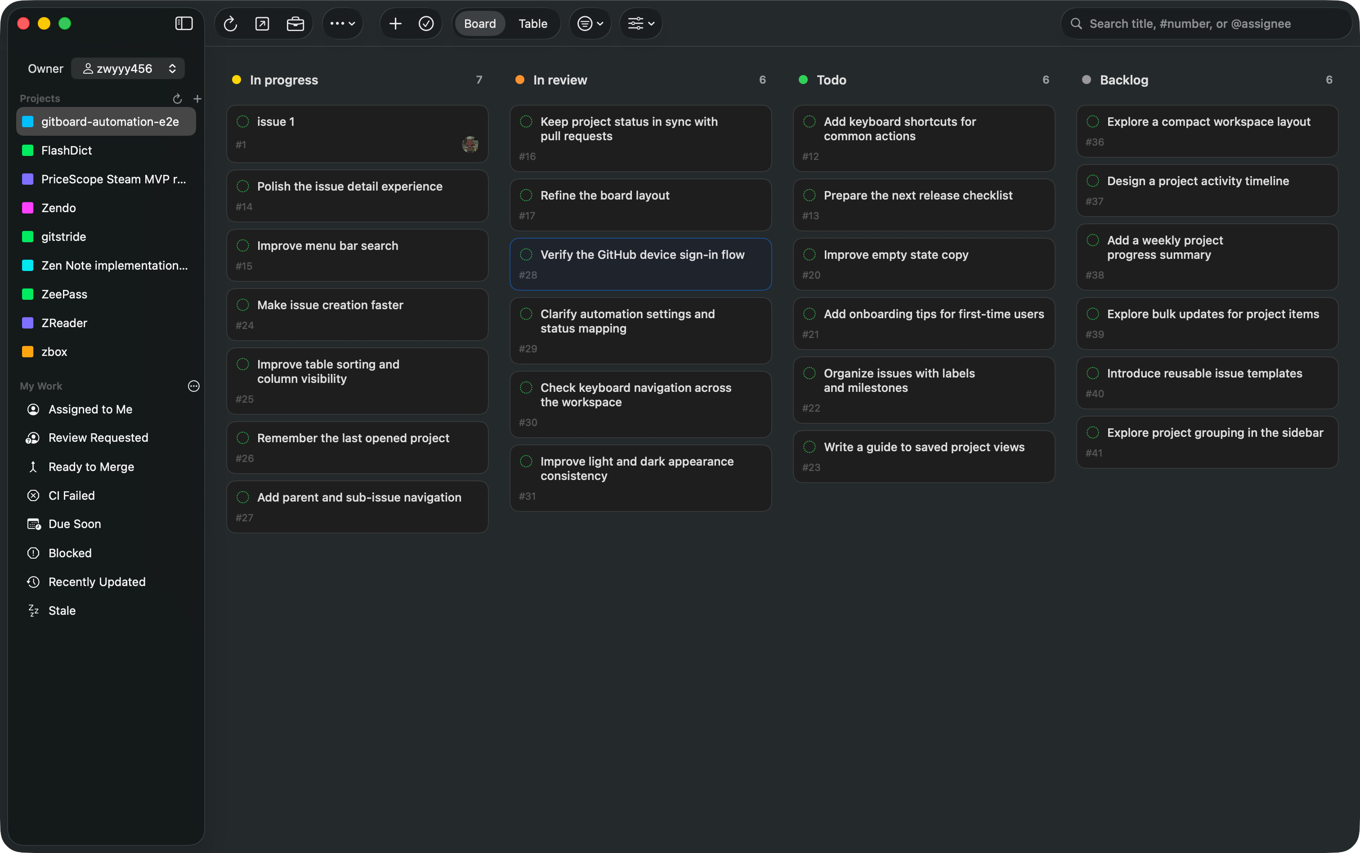Open Write a guide to saved project views card
Image resolution: width=1360 pixels, height=853 pixels.
coord(924,457)
